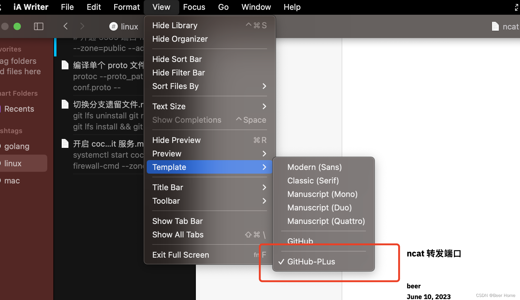Screen dimensions: 520x300
Task: Select the golang hashtag
Action: point(17,146)
